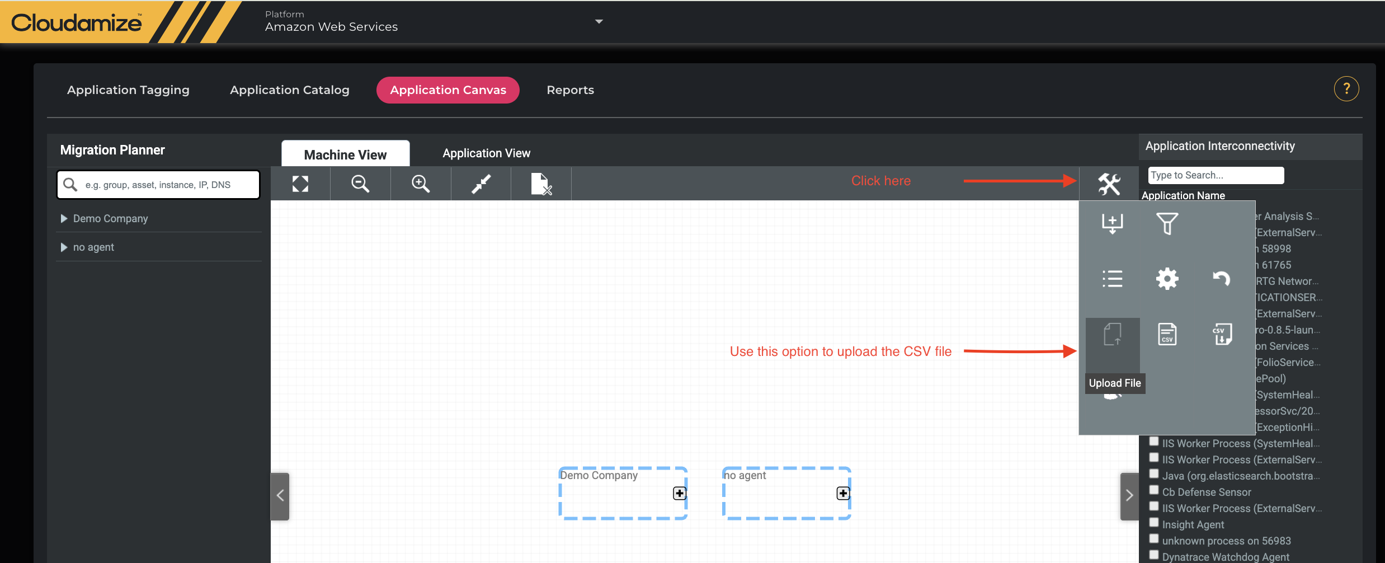Image resolution: width=1385 pixels, height=563 pixels.
Task: Tick unknown process on 56983 checkbox
Action: coord(1153,539)
